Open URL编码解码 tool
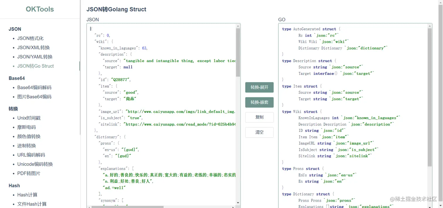Viewport: 443px width, 208px height. (31, 155)
